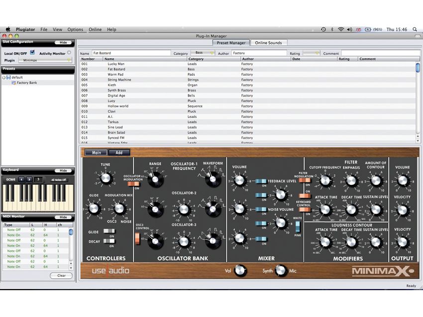Toggle the Glide switch in Controllers
The width and height of the screenshot is (423, 317).
(x=109, y=231)
